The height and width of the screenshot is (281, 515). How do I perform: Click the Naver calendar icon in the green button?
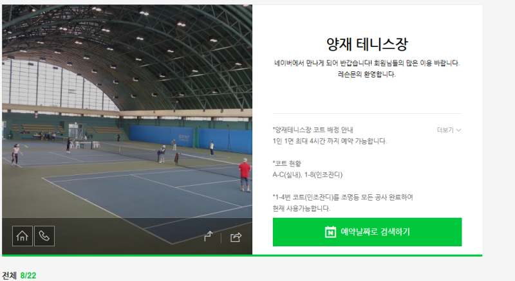330,232
